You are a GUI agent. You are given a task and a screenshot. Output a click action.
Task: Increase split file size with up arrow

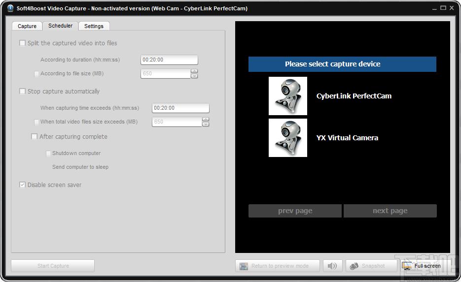194,71
